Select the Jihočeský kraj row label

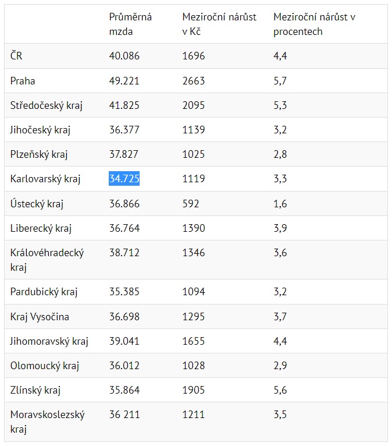40,130
